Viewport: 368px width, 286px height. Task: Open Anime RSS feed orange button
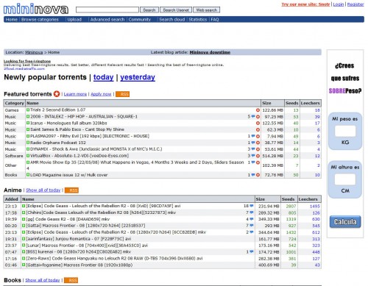71,190
